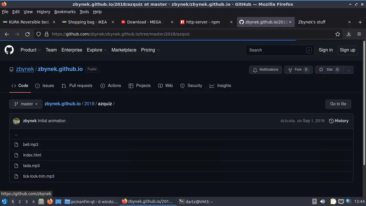This screenshot has height=206, width=366.
Task: Click the volume icon in system tray
Action: [x=323, y=201]
